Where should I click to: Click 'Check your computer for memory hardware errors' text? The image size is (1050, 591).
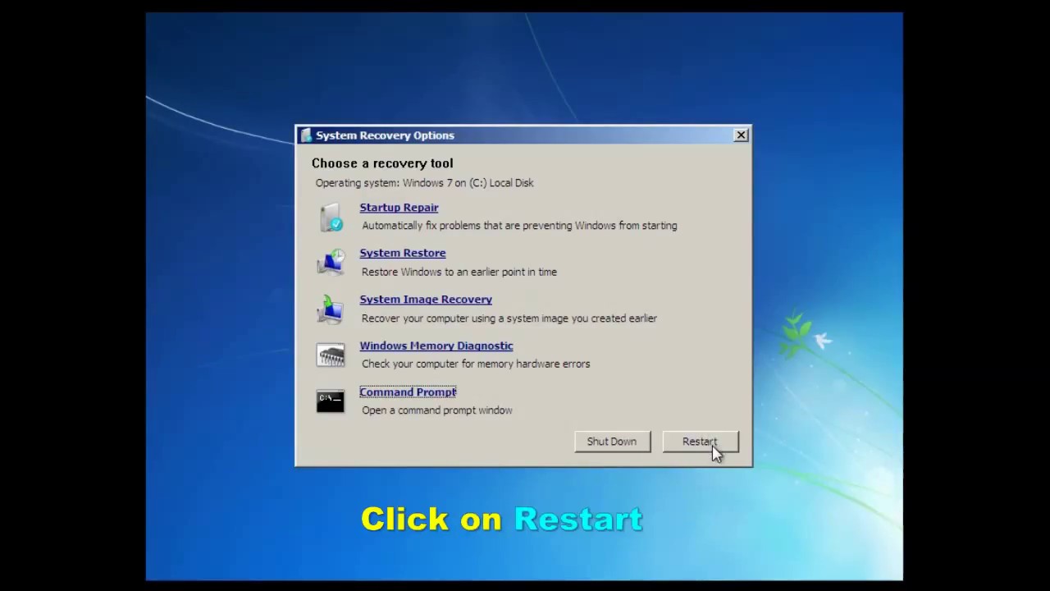[x=476, y=364]
